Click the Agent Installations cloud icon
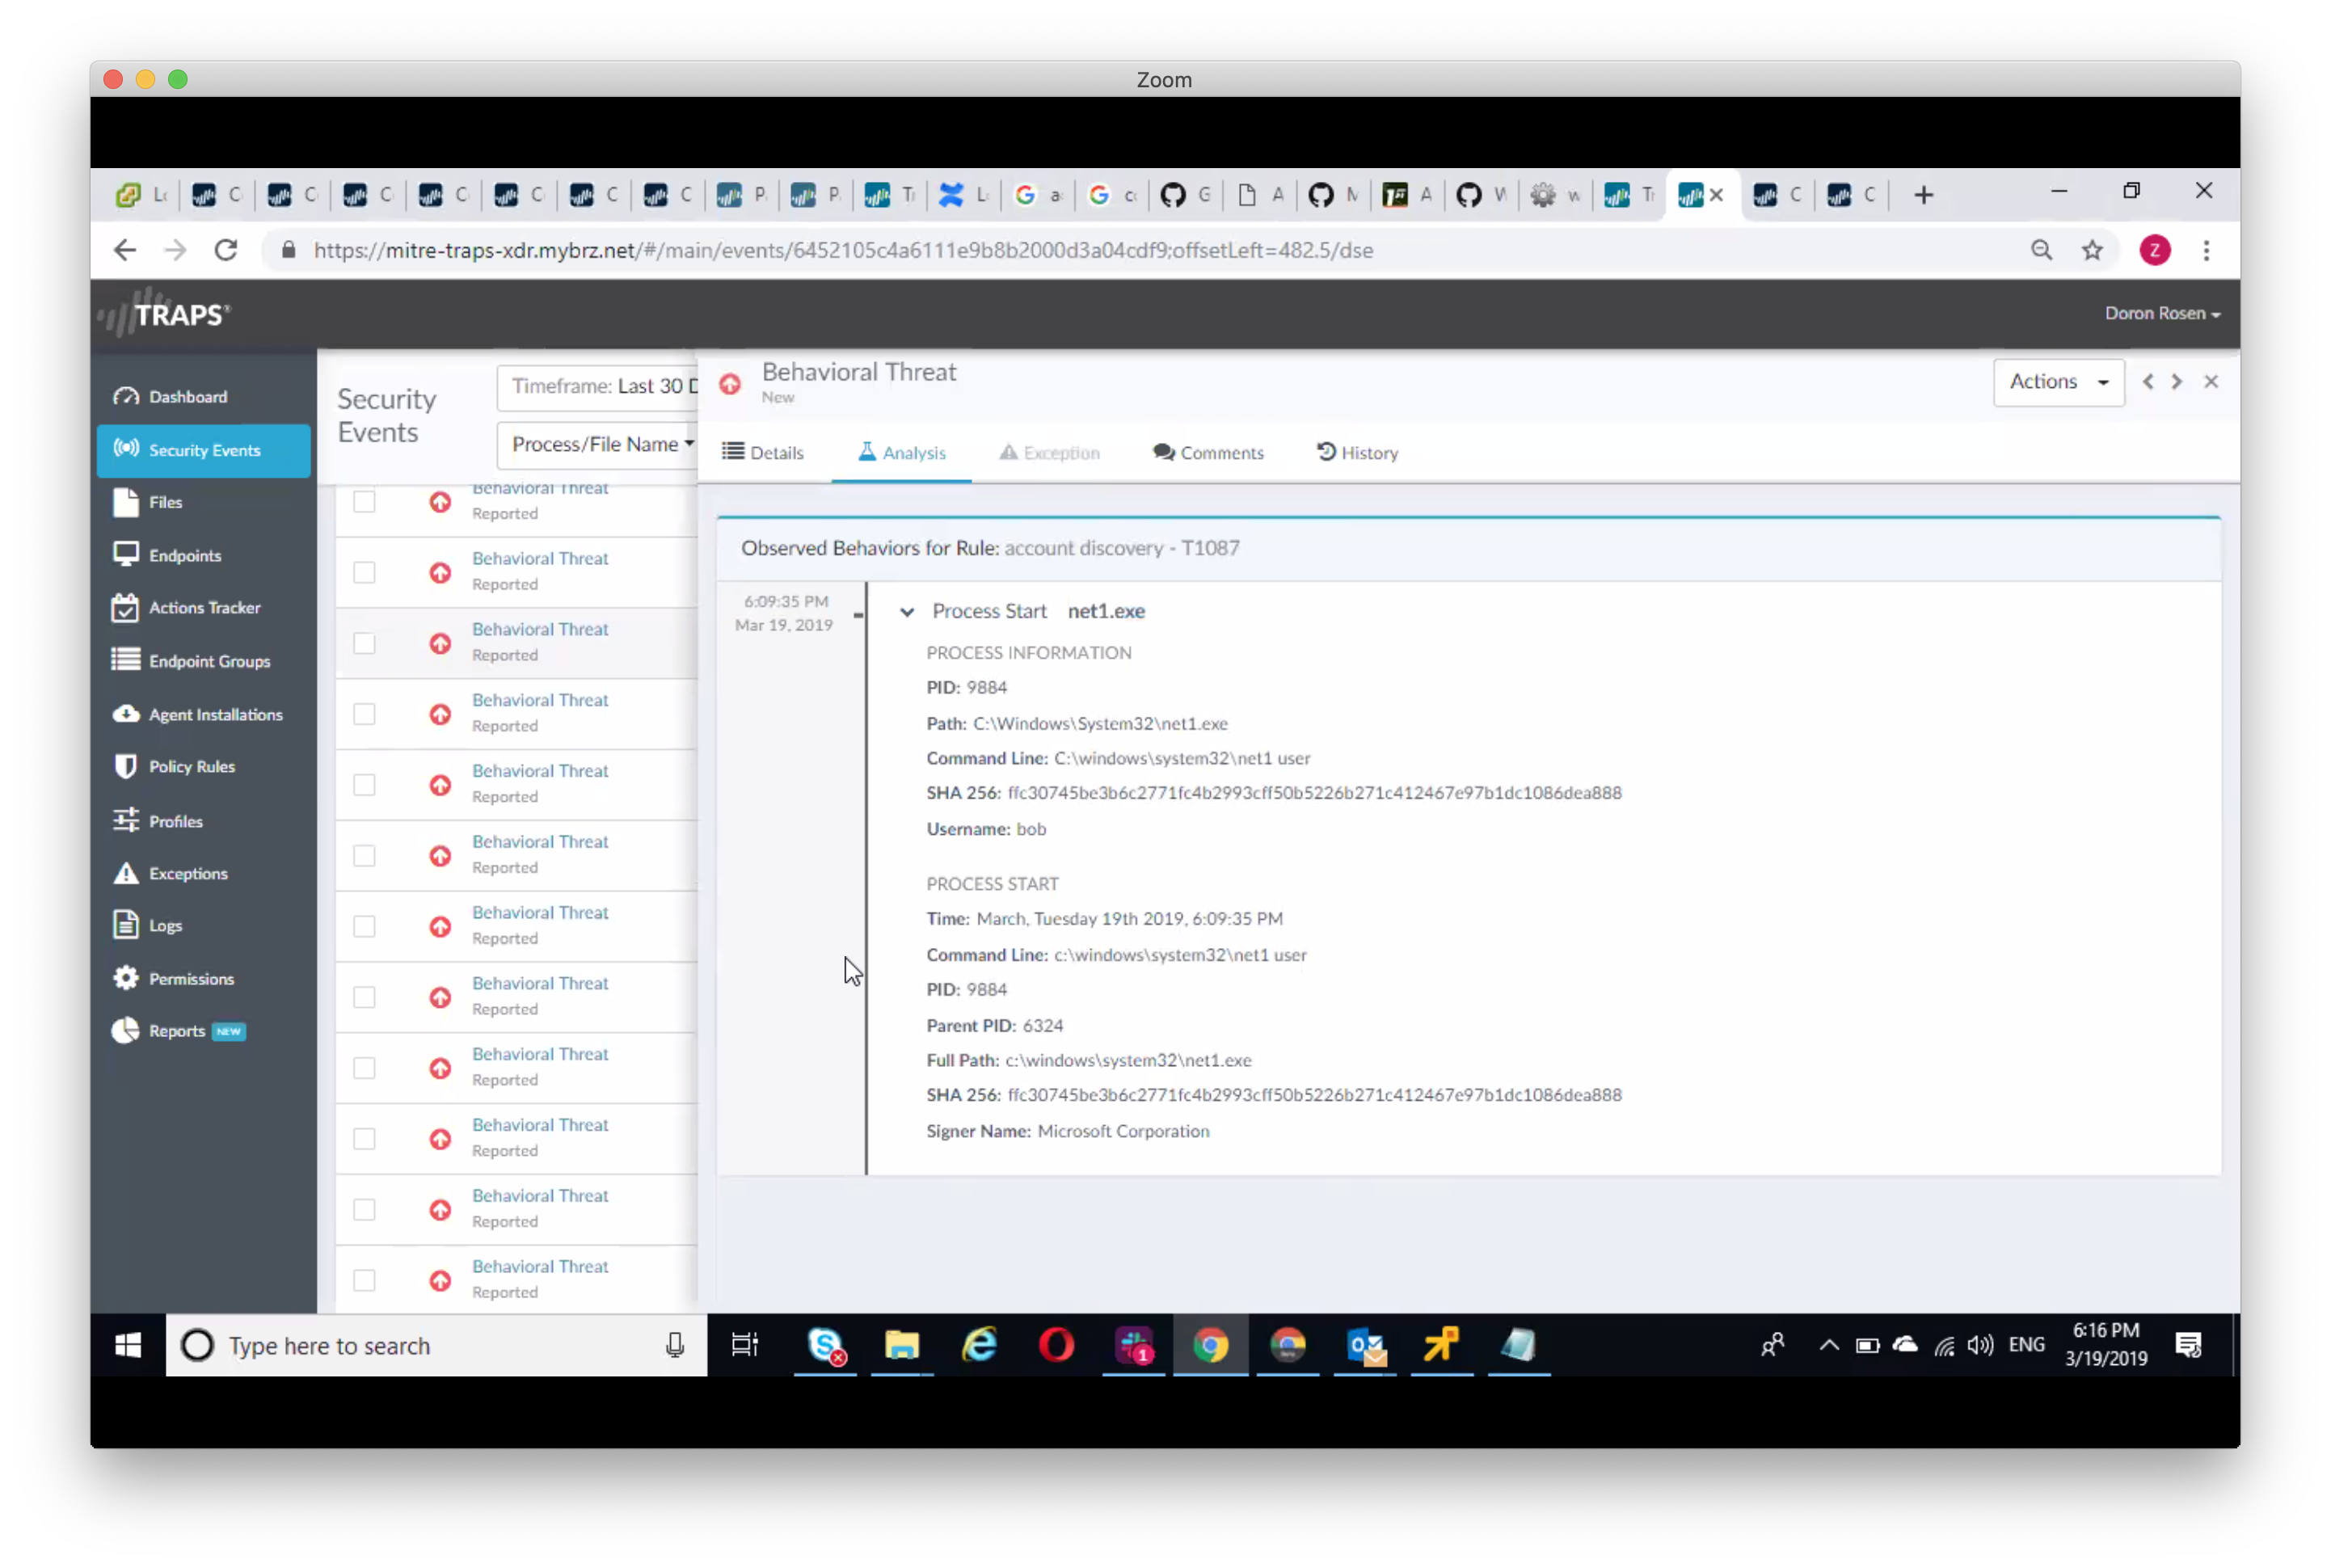The height and width of the screenshot is (1568, 2331). tap(126, 714)
